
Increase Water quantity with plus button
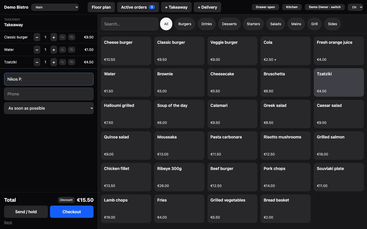[54, 50]
